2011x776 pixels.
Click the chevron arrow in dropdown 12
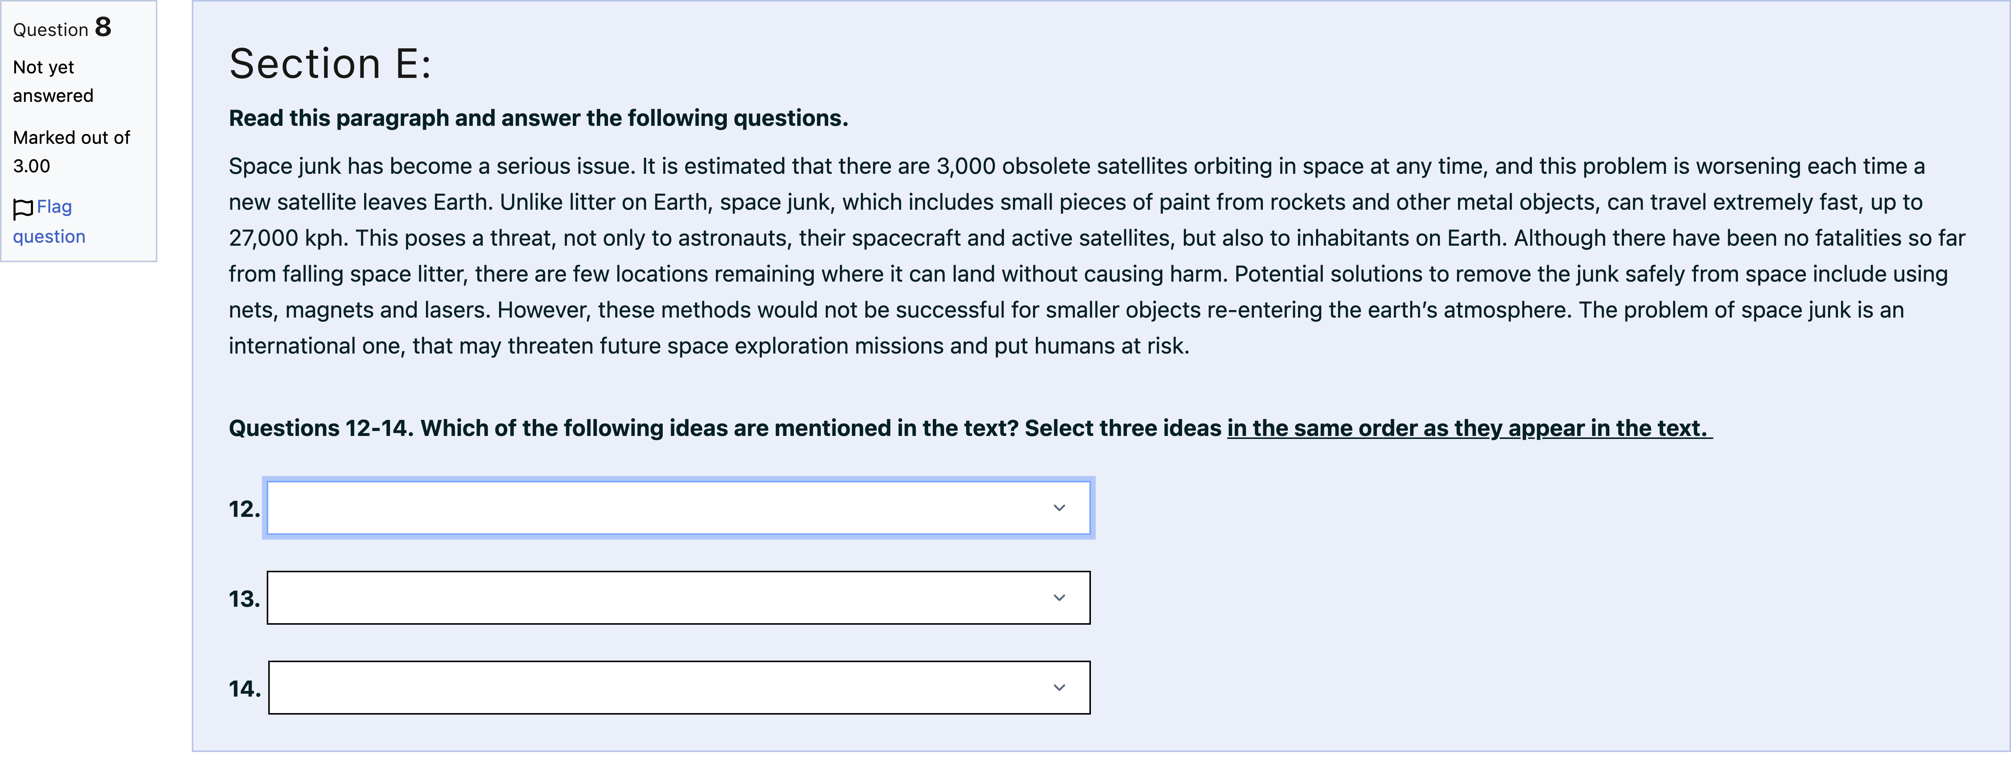[x=1059, y=508]
